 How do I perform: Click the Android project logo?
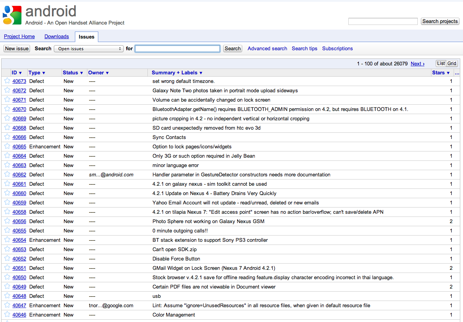coord(12,14)
